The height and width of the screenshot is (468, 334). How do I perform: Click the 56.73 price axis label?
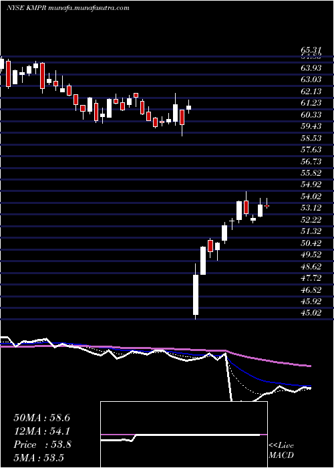tap(311, 162)
